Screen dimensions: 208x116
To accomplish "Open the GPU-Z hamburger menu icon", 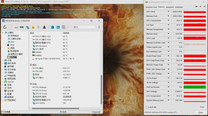I will click(205, 7).
